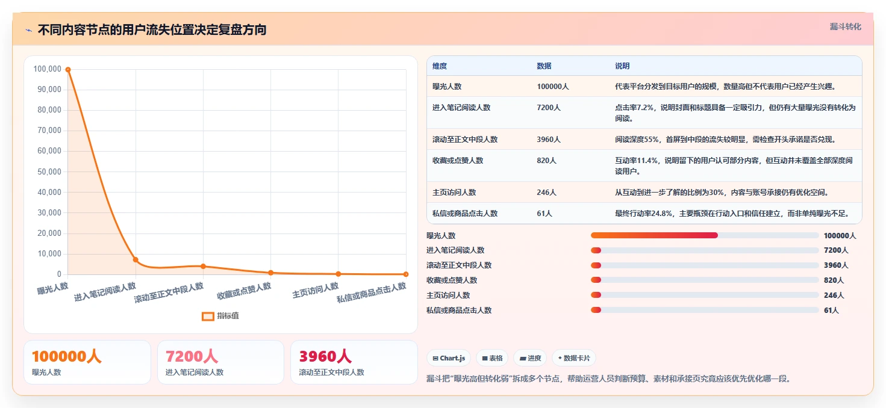Viewport: 886px width, 408px height.
Task: Click the 820人 value beside the progress bar
Action: [834, 280]
